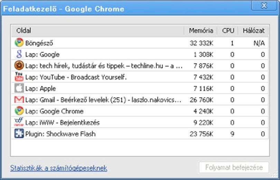Close the Feladatkezelő window
280x180 pixels.
(264, 6)
